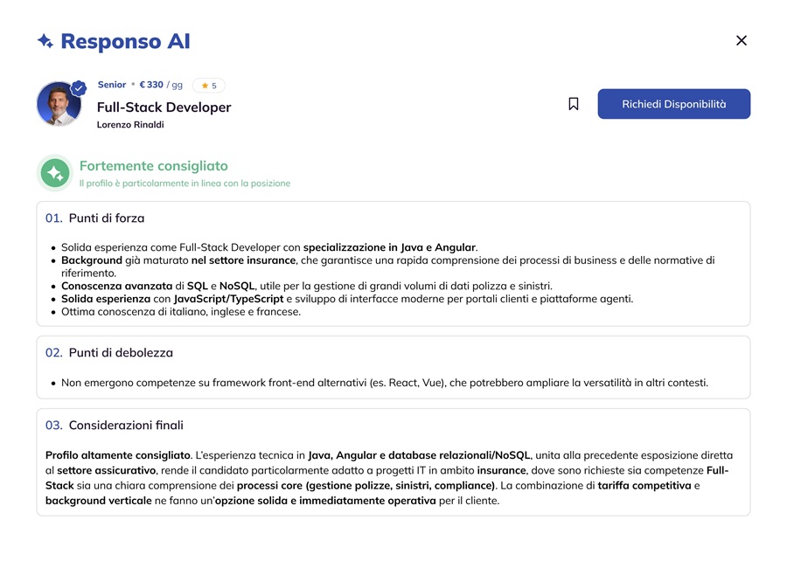The width and height of the screenshot is (787, 582).
Task: Click the bullet about Java e Angular specialization
Action: tap(268, 247)
